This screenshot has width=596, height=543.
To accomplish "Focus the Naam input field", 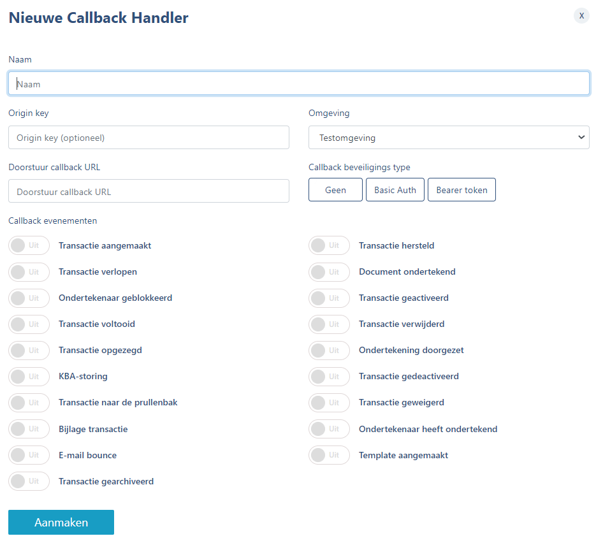I will pos(299,83).
